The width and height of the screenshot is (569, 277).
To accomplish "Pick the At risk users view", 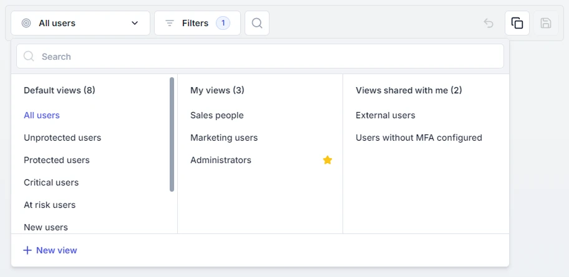I will pyautogui.click(x=49, y=205).
